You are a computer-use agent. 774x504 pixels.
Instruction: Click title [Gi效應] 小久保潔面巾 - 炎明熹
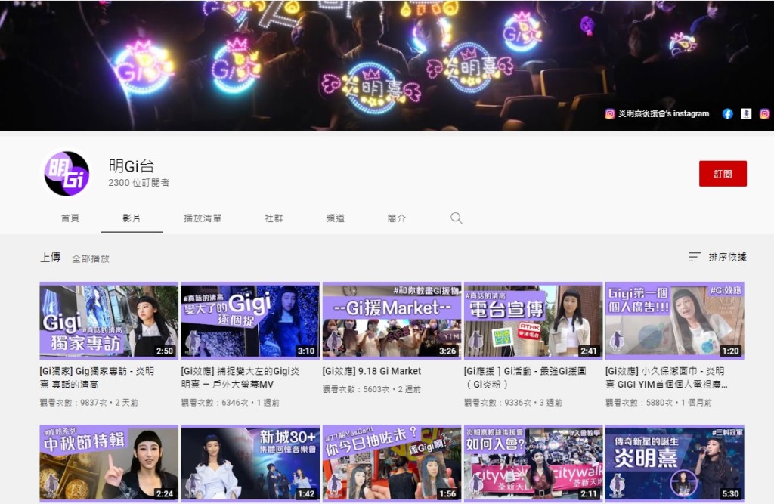coord(667,378)
